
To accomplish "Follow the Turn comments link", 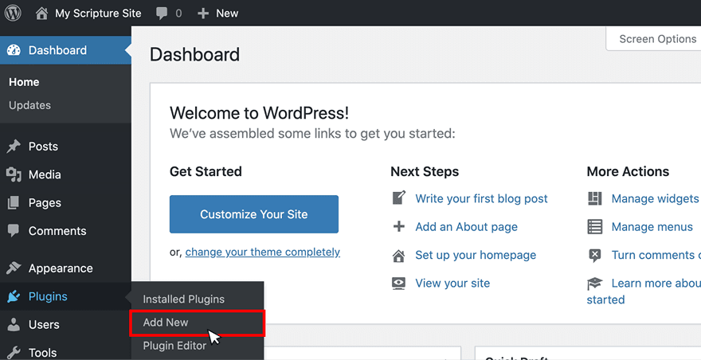I will tap(656, 255).
